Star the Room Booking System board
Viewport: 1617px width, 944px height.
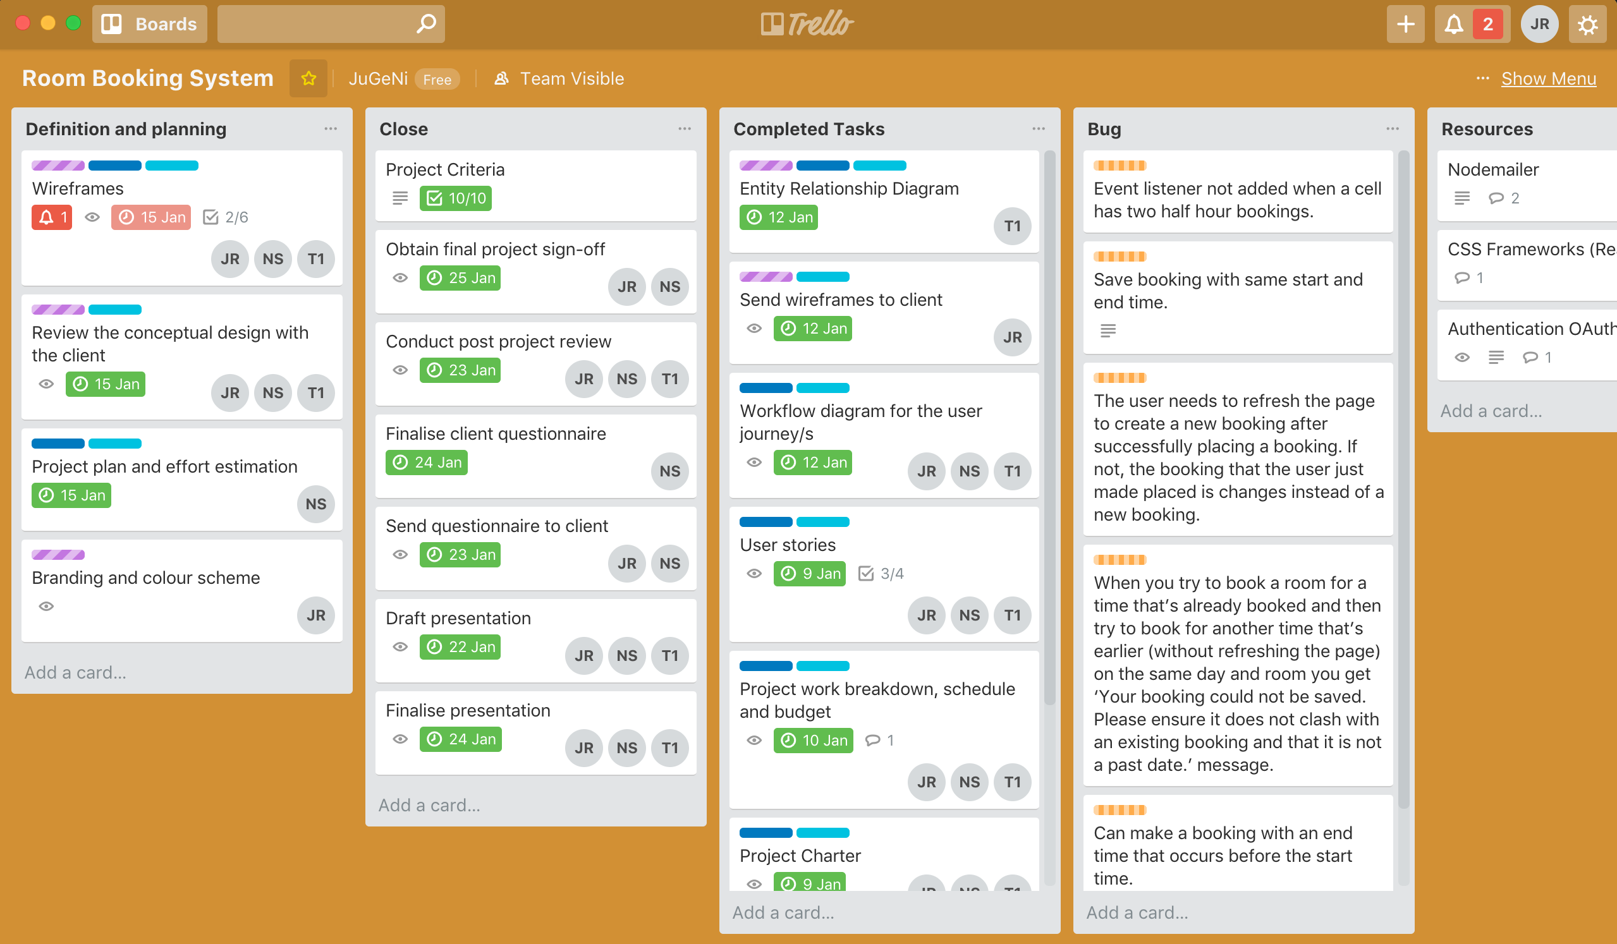point(308,78)
